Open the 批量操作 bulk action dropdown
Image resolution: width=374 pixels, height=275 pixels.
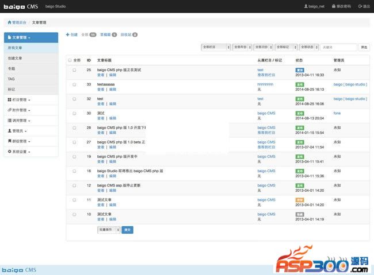[x=109, y=230]
